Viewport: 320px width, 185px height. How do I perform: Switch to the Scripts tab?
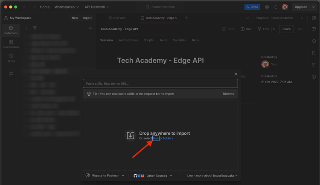148,40
